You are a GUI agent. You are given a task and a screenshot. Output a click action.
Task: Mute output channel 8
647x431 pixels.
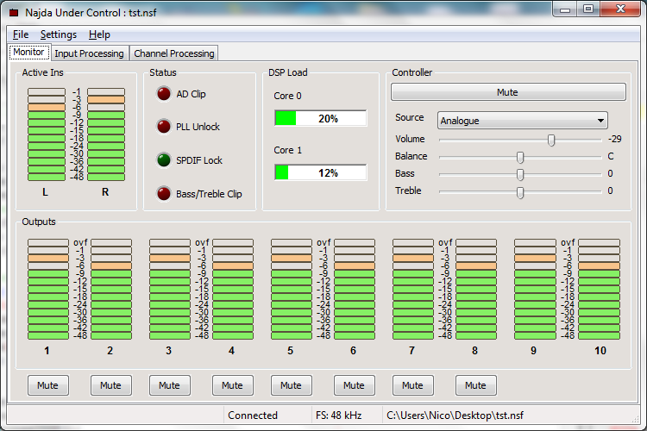(476, 385)
